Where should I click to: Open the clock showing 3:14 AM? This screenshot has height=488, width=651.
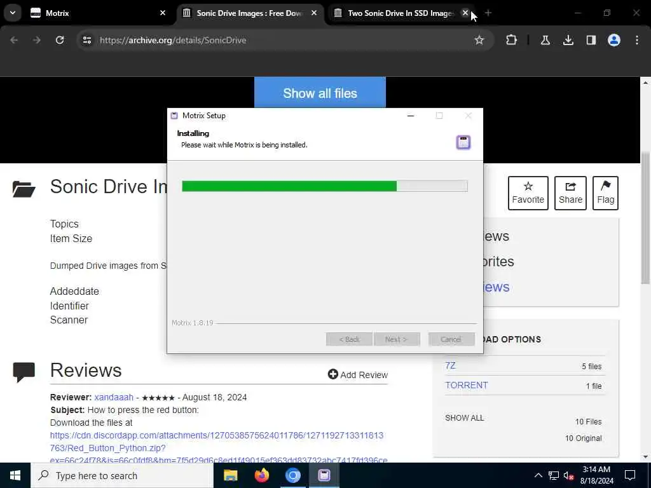(x=596, y=475)
